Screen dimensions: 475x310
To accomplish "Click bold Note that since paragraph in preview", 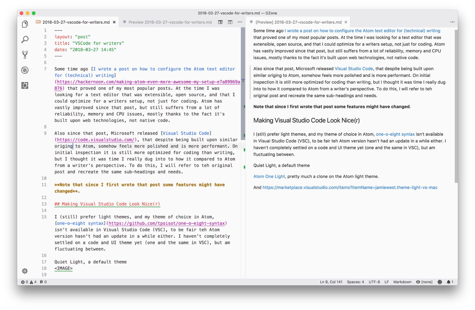I will point(332,107).
